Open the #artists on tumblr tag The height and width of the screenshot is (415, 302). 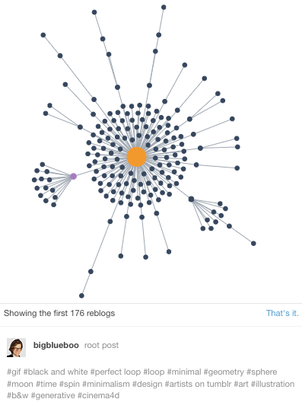click(x=198, y=384)
